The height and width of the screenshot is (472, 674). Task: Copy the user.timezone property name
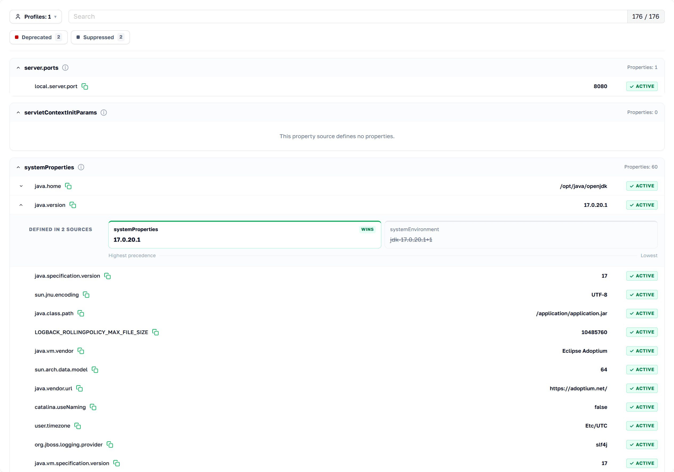tap(78, 426)
